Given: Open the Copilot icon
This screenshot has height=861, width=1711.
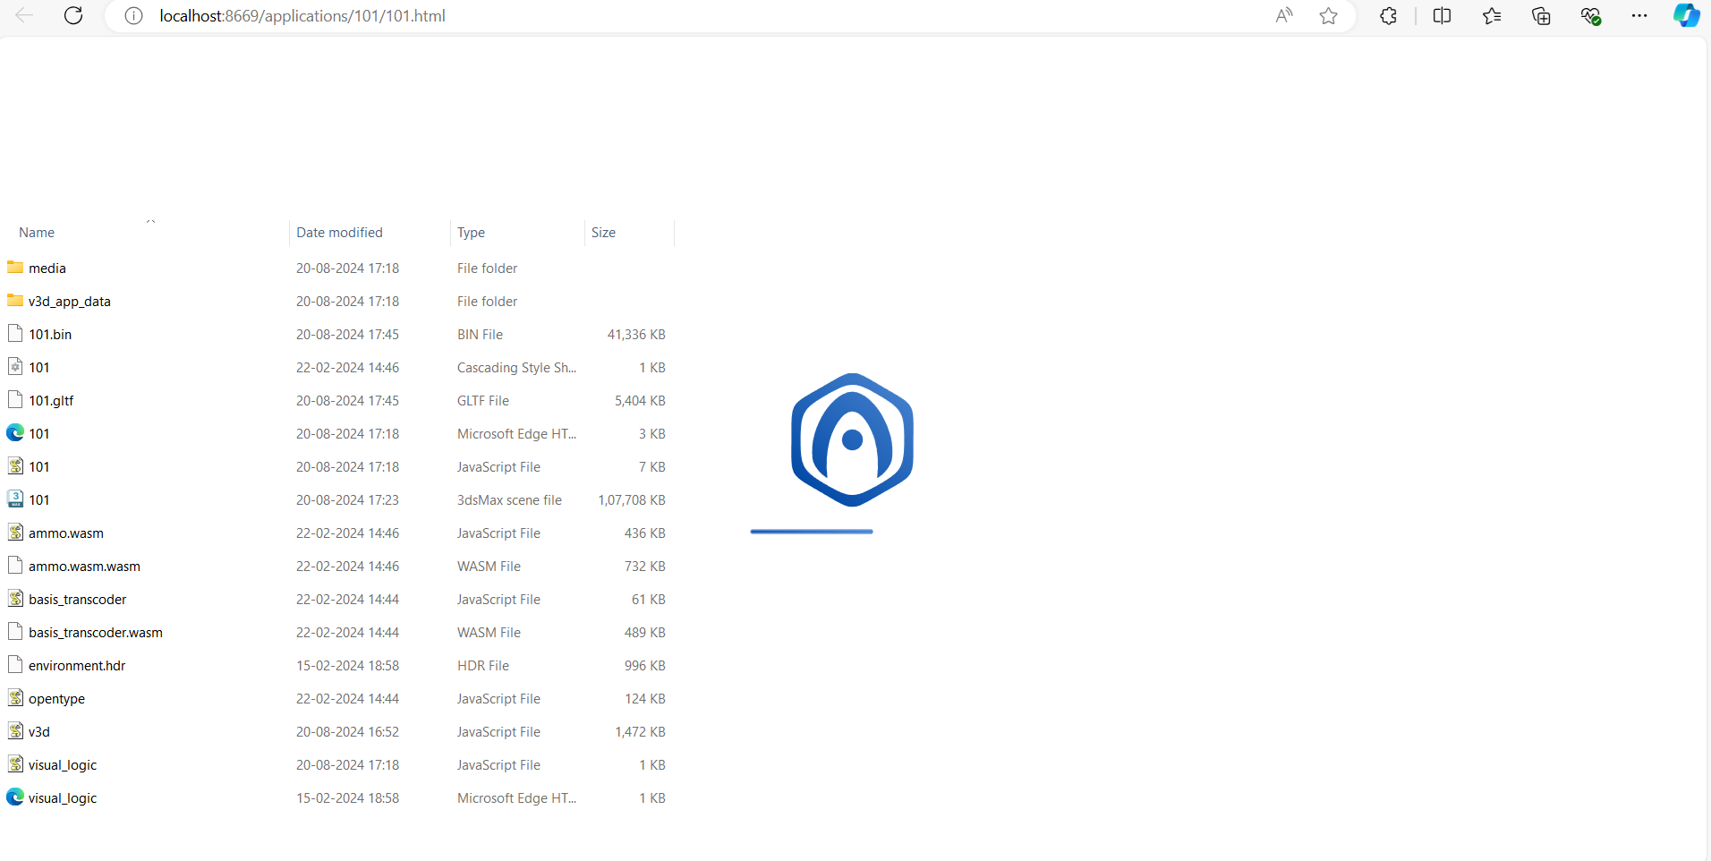Looking at the screenshot, I should click(1687, 15).
